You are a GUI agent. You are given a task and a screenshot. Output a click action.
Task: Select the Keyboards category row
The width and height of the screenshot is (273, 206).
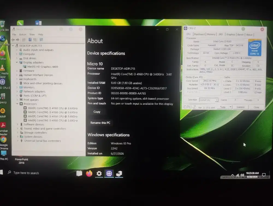coord(30,79)
